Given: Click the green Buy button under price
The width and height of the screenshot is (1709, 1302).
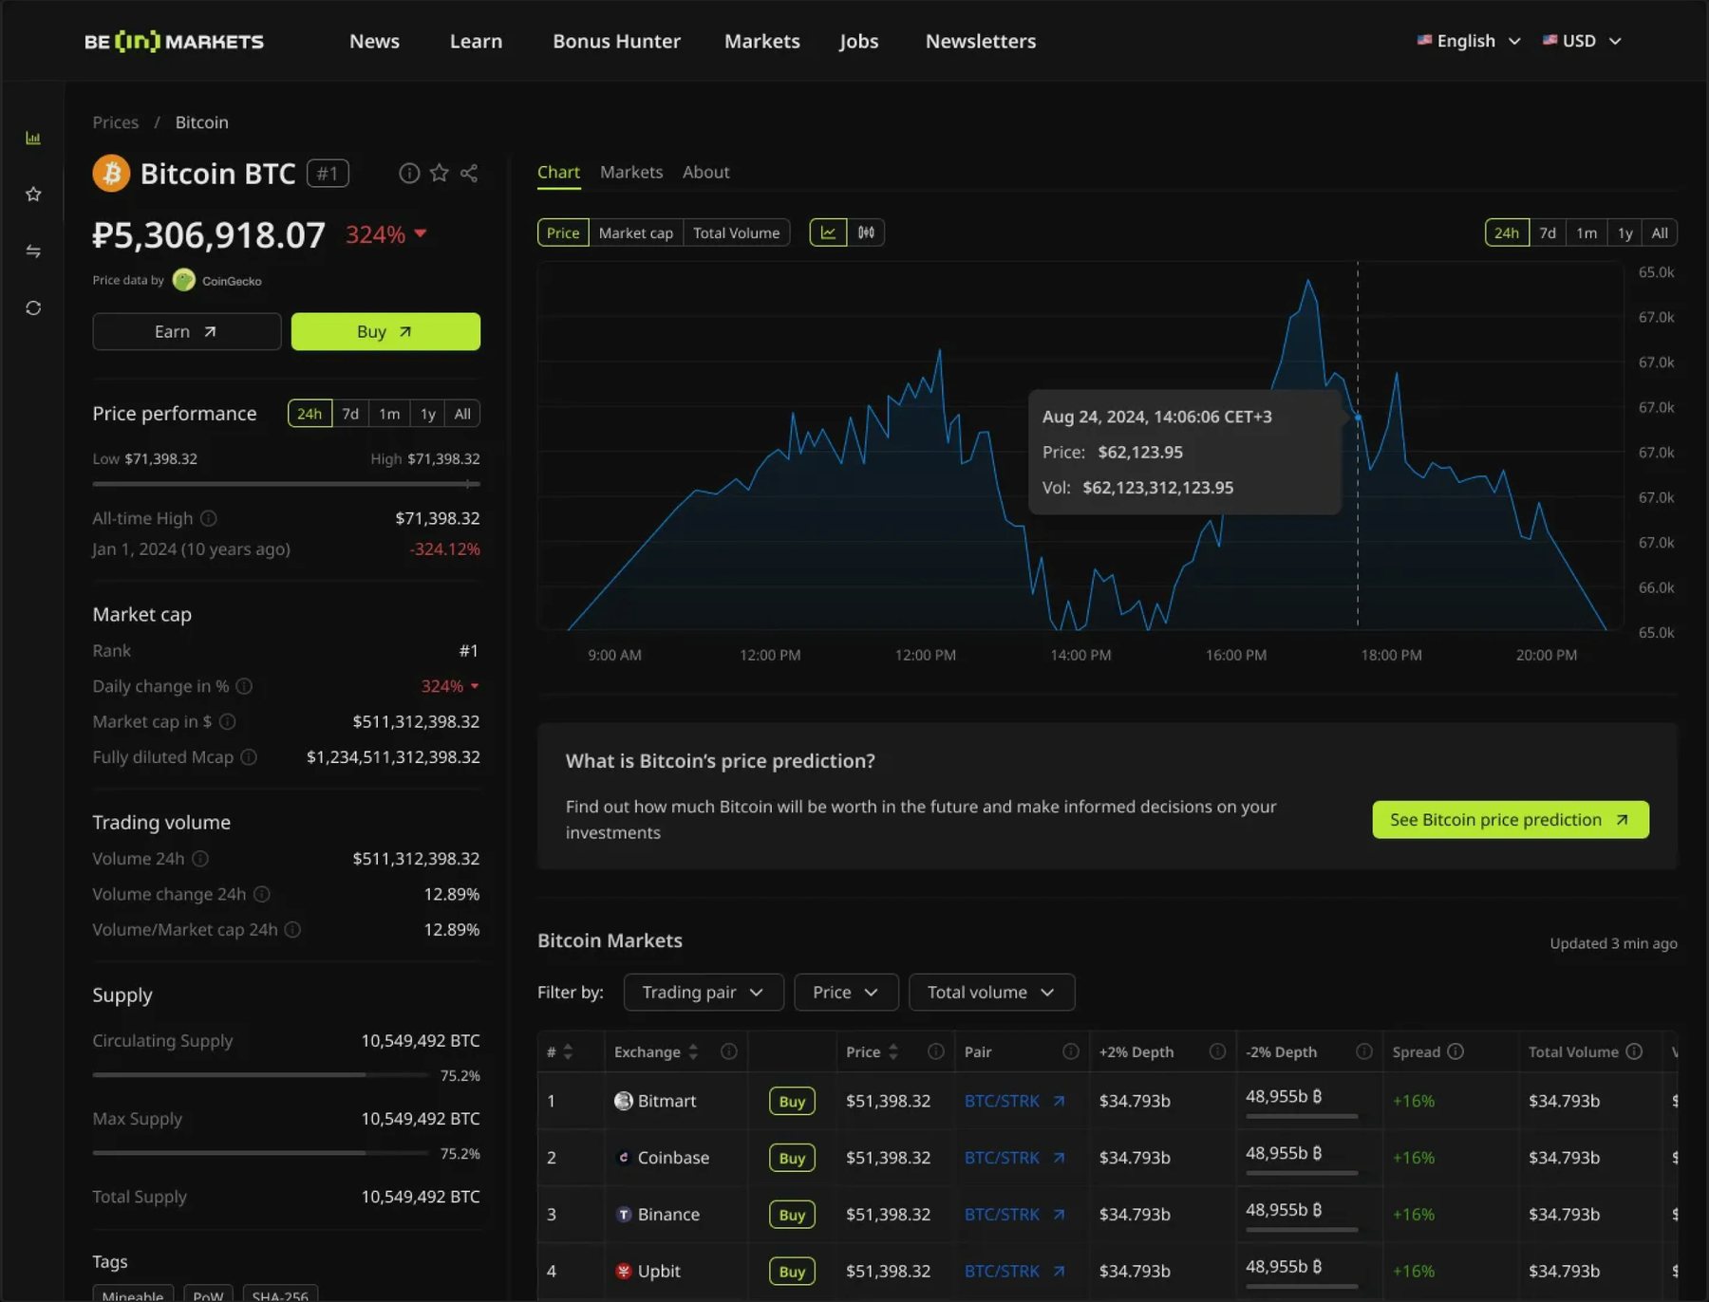Looking at the screenshot, I should tap(385, 331).
